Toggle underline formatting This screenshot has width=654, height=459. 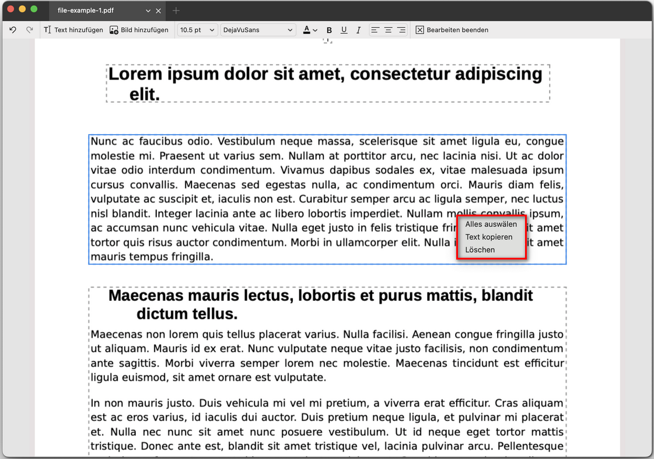point(344,30)
